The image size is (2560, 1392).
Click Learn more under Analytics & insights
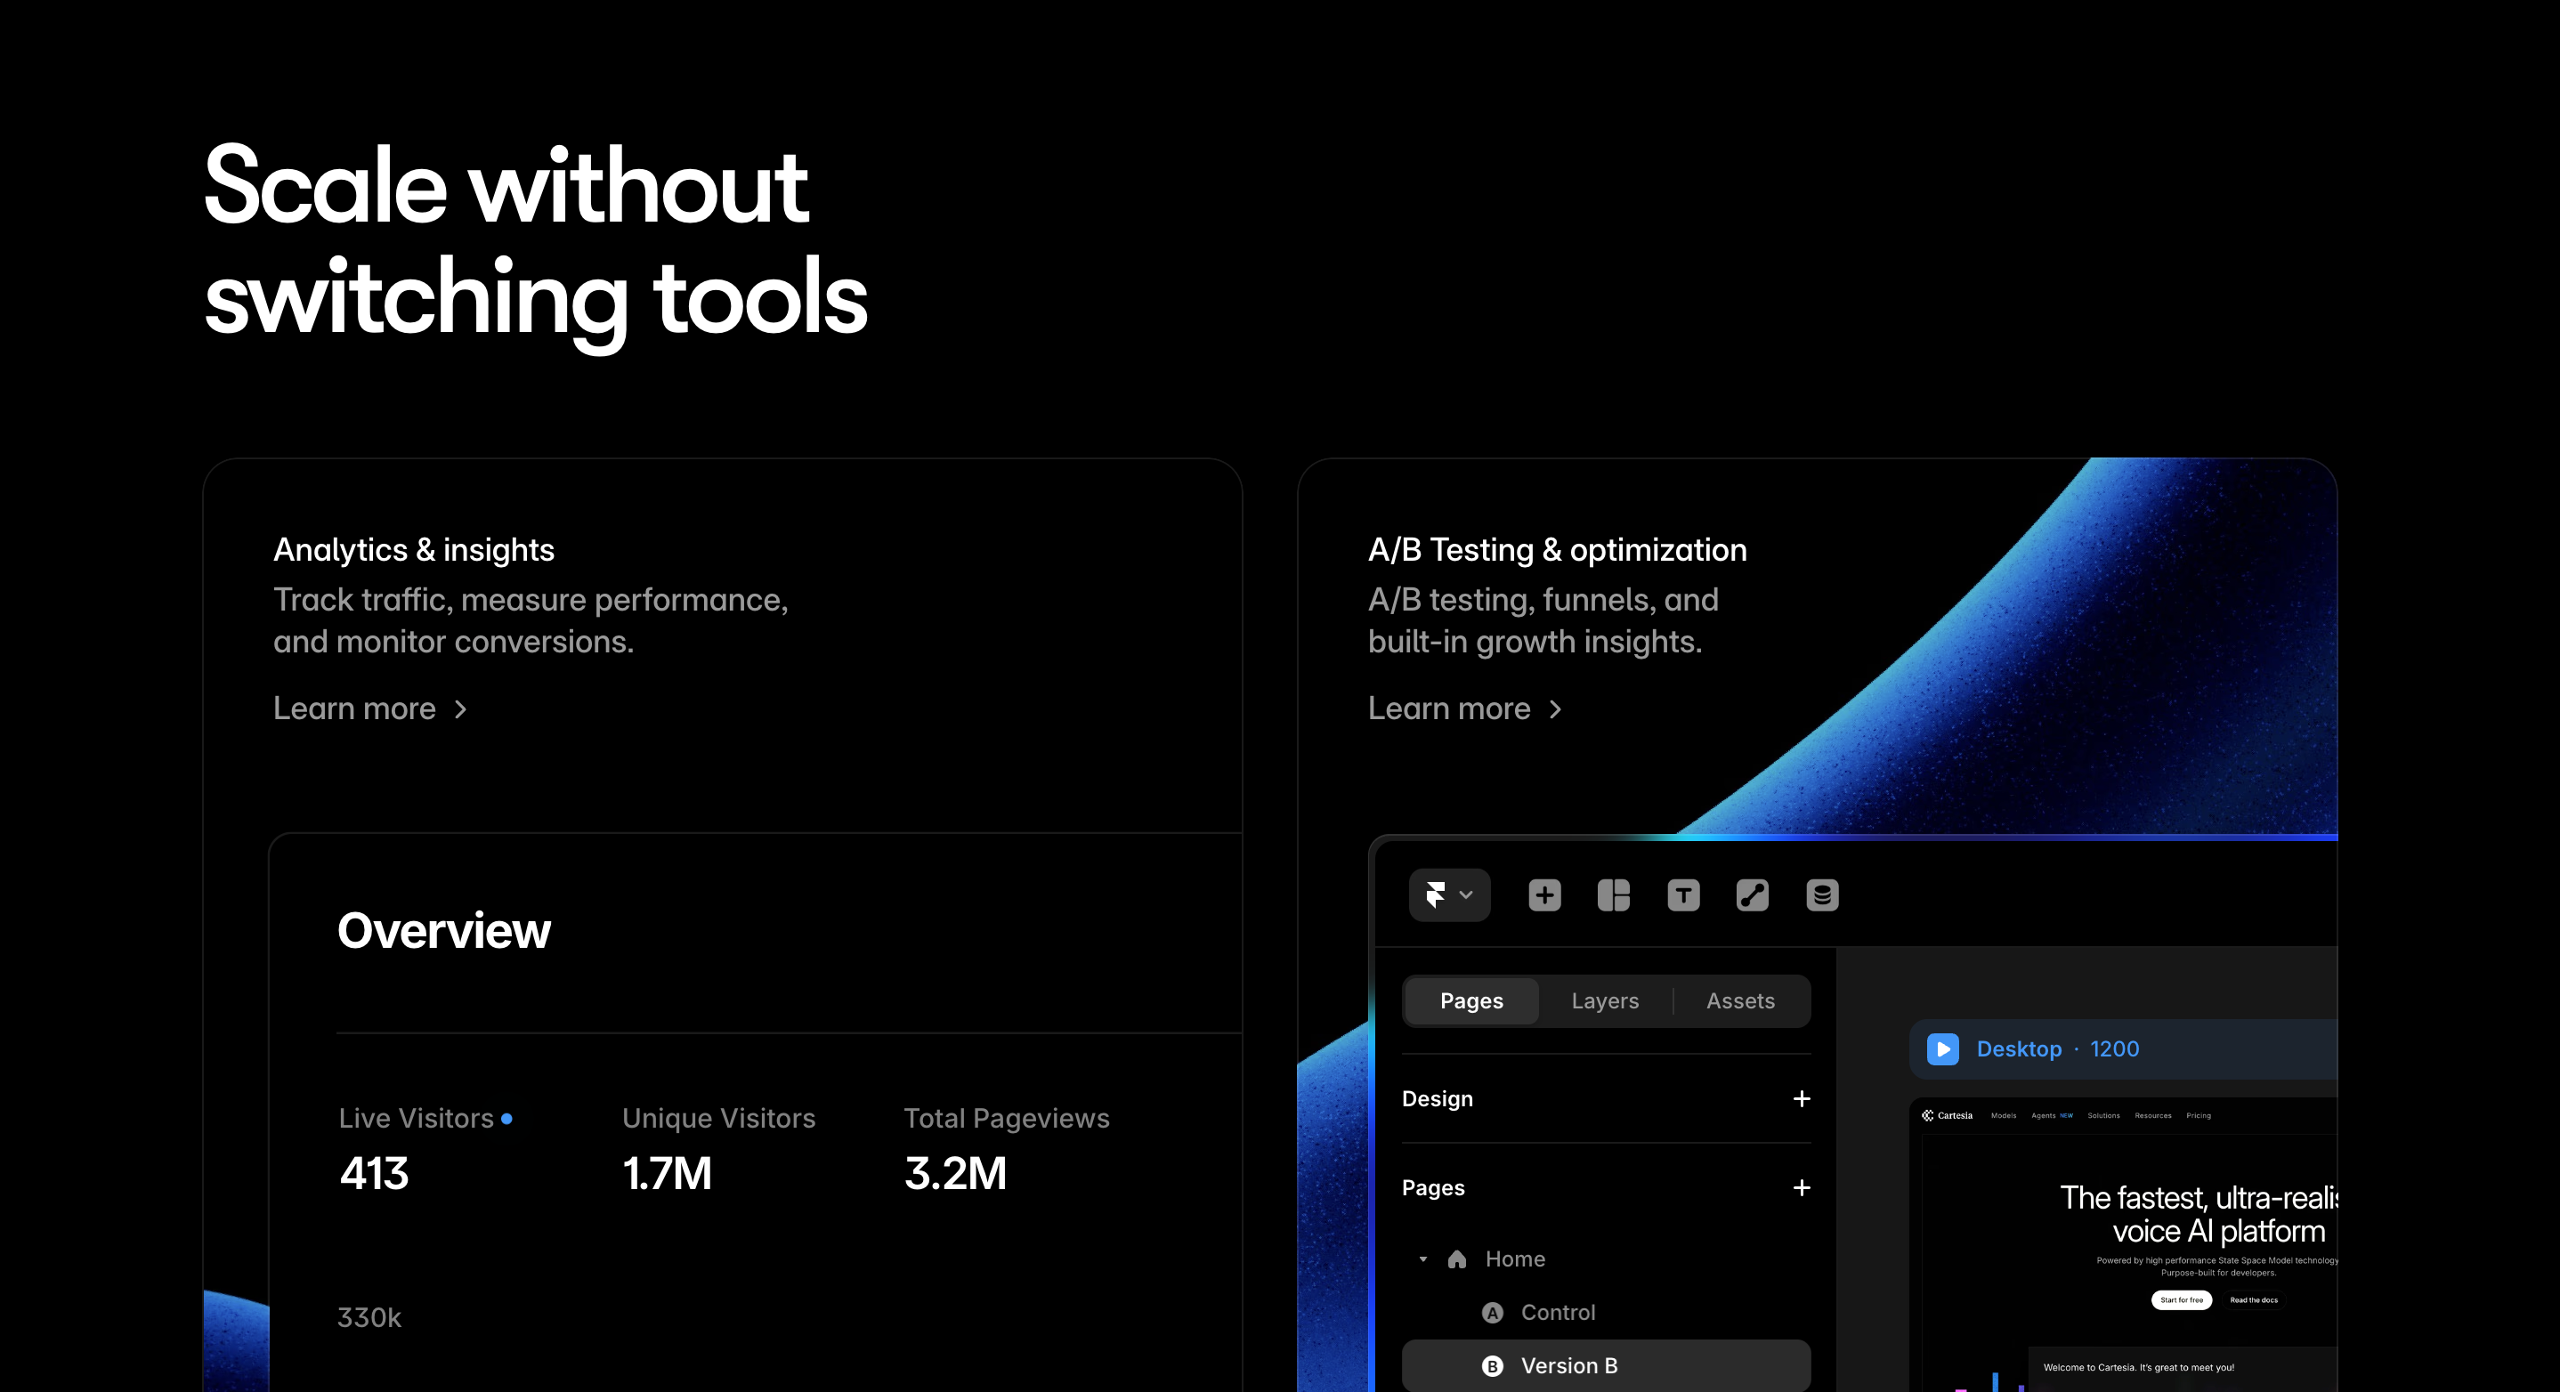coord(369,708)
